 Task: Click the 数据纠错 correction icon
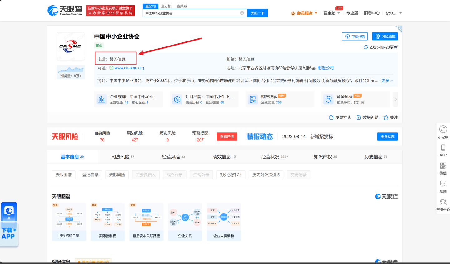(x=359, y=118)
